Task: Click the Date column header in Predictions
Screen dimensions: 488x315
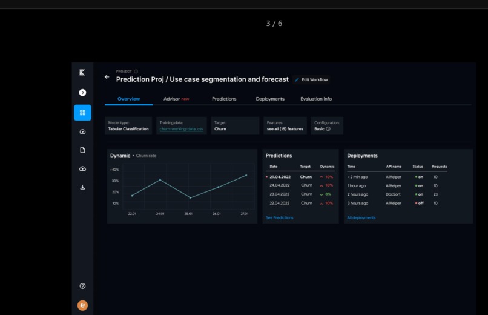Action: click(x=274, y=167)
